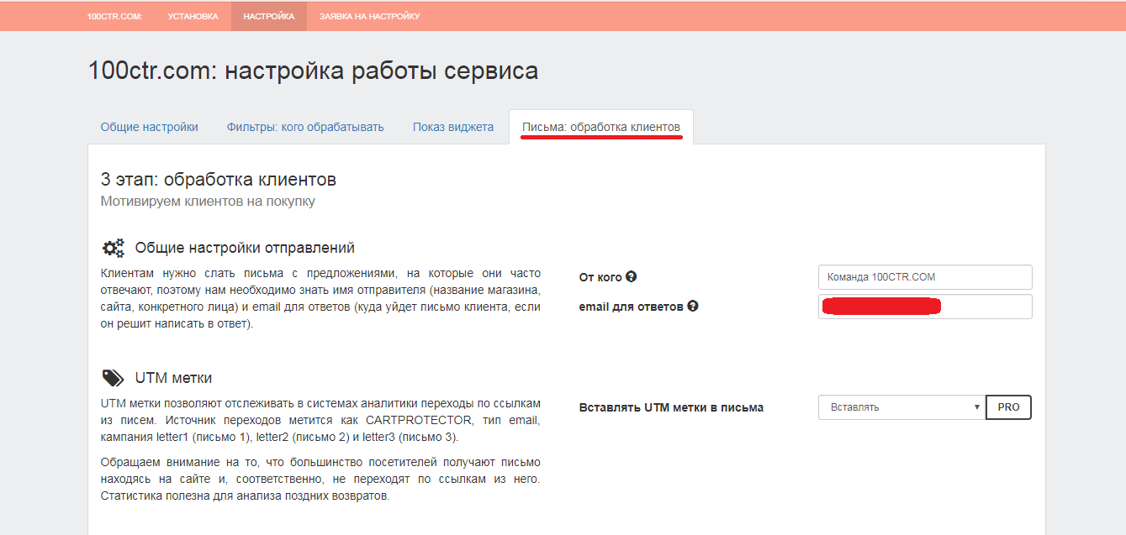Click the PRO button
1126x535 pixels.
click(1008, 407)
